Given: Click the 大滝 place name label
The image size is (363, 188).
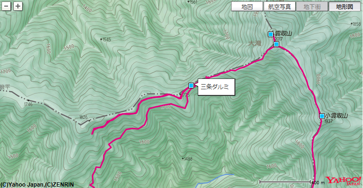Looking at the screenshot, I should (x=255, y=43).
